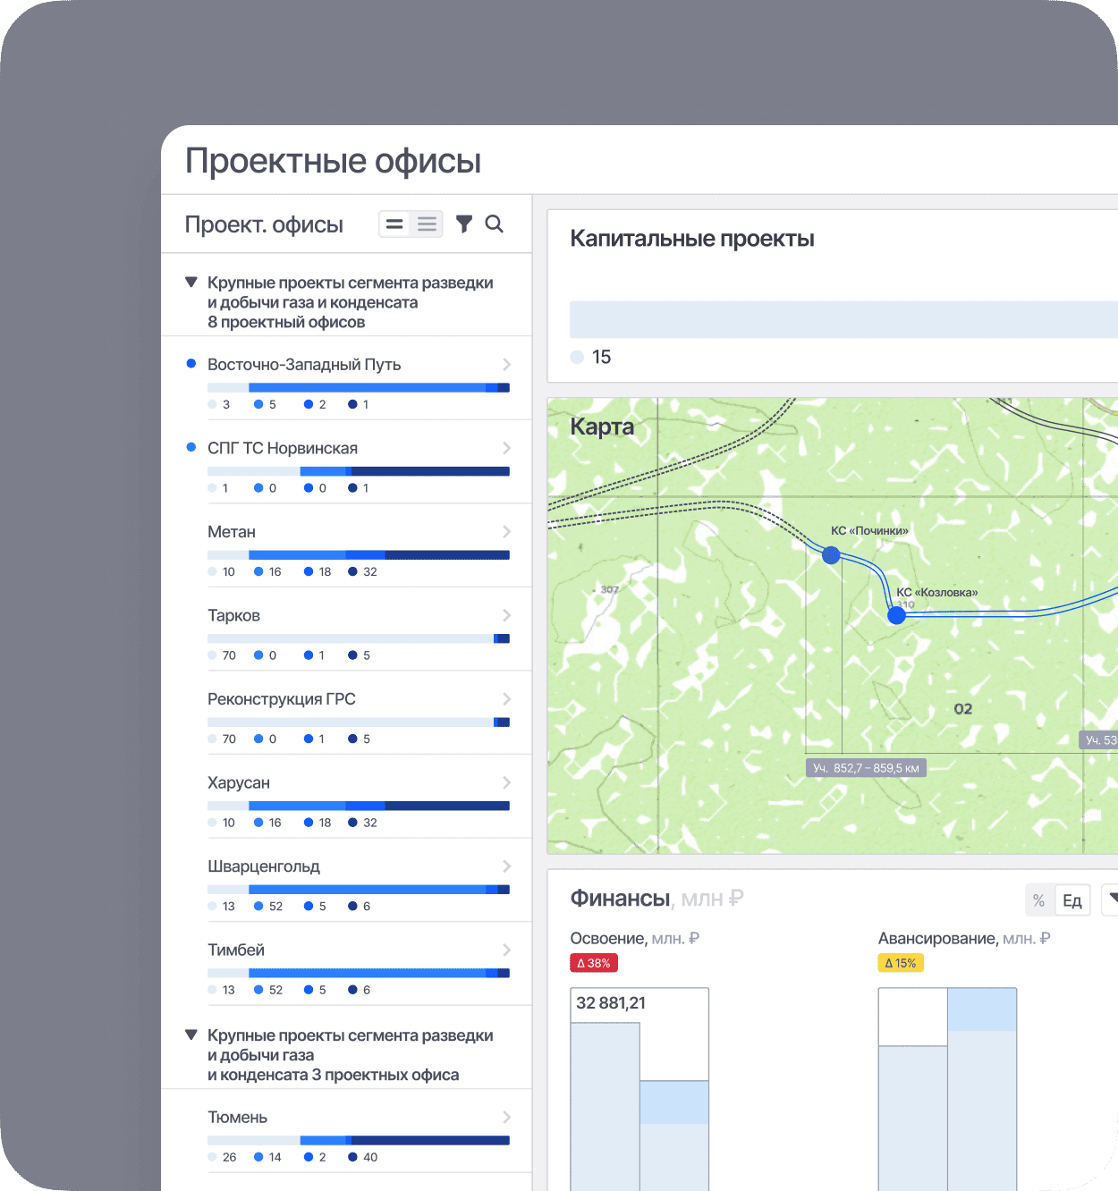Switch to detailed list view icon
Viewport: 1118px width, 1191px height.
tap(428, 224)
